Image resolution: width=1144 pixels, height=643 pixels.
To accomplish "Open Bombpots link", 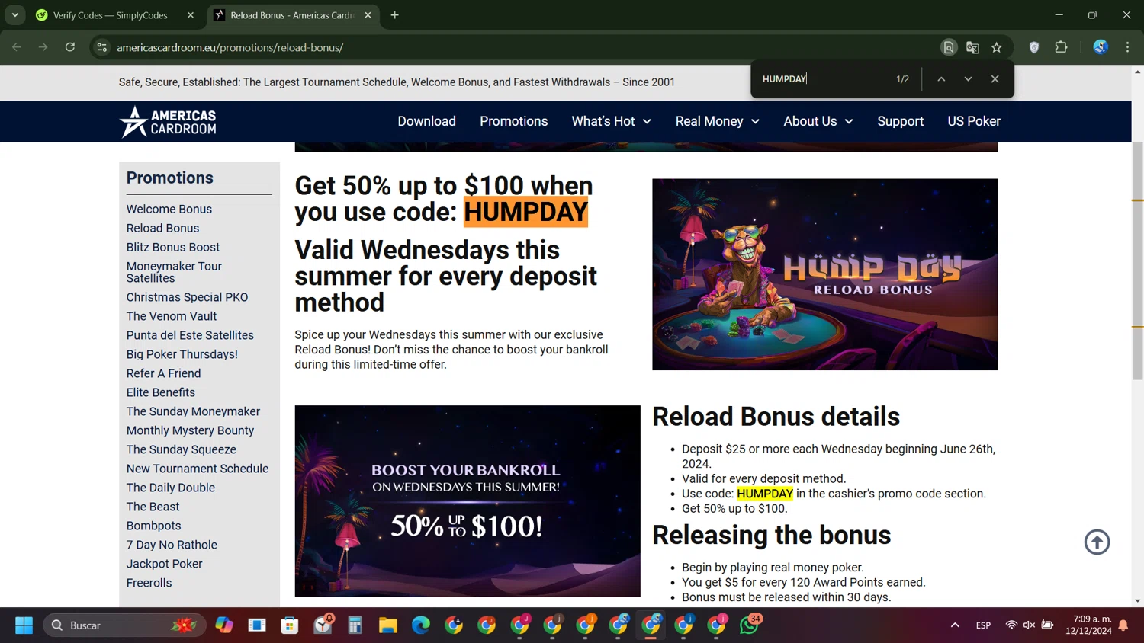I will pyautogui.click(x=154, y=526).
